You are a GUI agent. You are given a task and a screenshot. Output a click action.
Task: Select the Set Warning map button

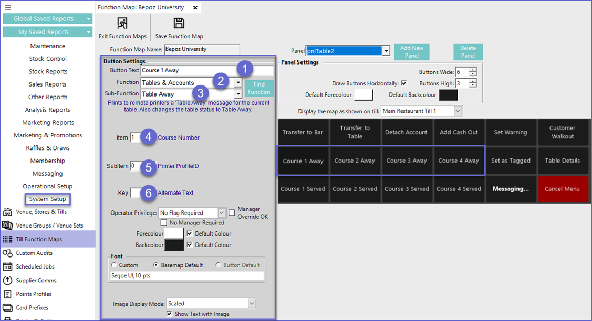511,132
